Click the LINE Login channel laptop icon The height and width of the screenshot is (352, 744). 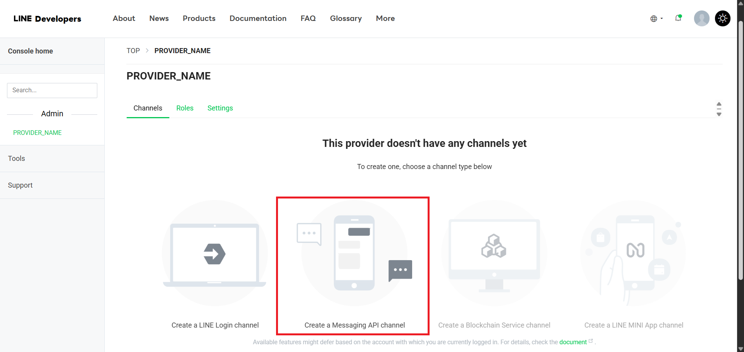(x=215, y=254)
